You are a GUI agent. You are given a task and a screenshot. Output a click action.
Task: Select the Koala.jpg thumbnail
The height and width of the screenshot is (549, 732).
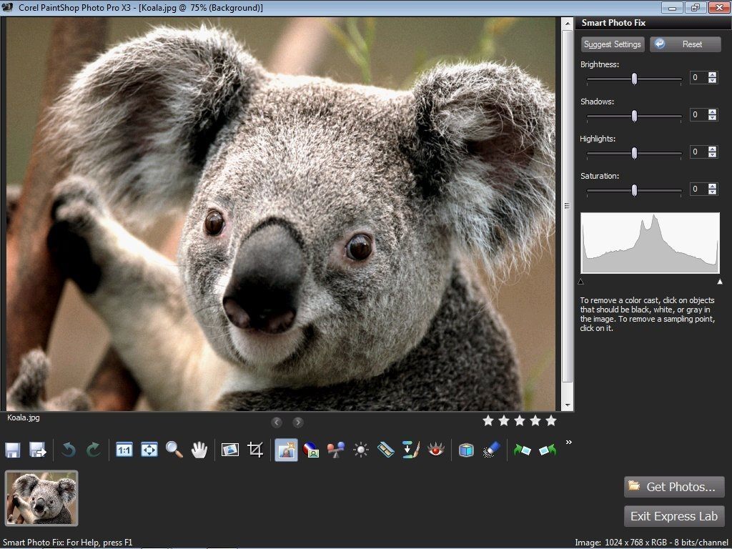(41, 498)
